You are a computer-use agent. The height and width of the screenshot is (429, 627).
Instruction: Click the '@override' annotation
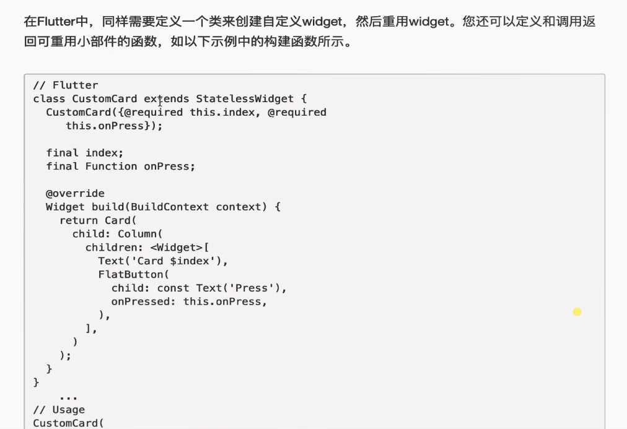tap(75, 193)
